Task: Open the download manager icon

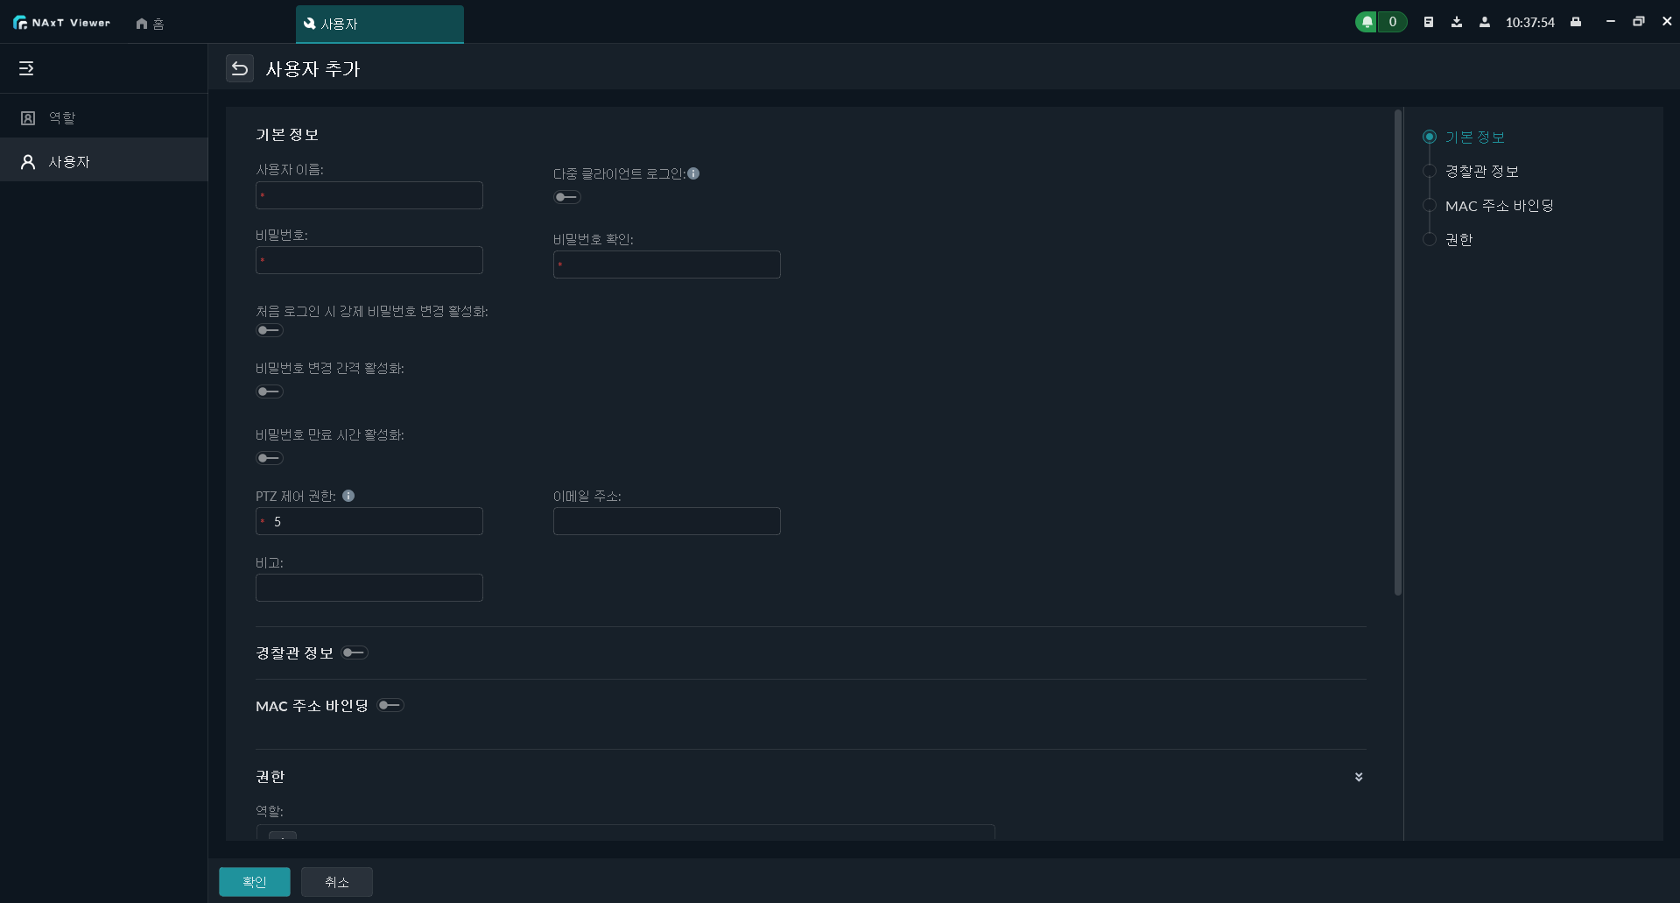Action: pos(1456,22)
